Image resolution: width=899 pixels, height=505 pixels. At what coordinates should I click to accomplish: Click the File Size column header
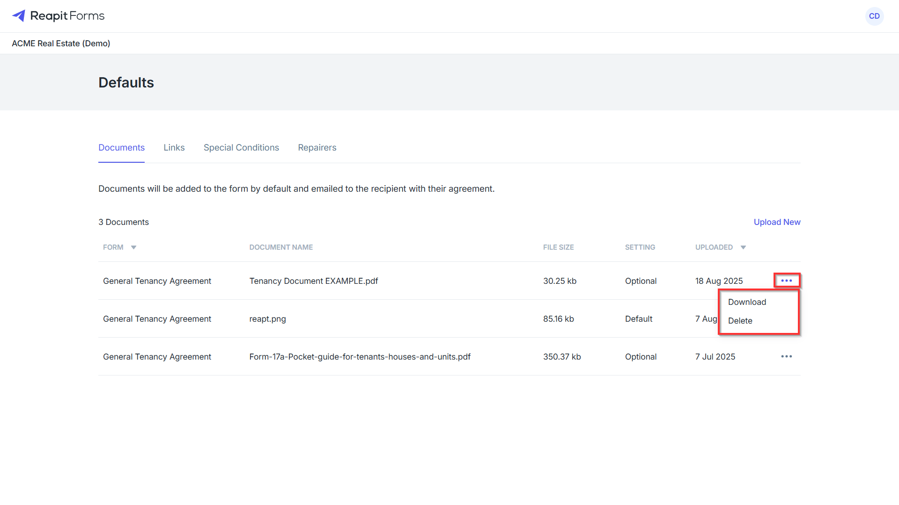(558, 247)
